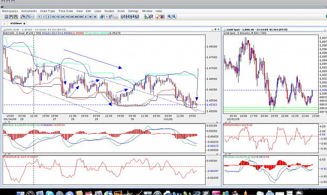Click the -0.00397 momentum value label
Viewport: 327px width, 195px height.
coord(213,171)
